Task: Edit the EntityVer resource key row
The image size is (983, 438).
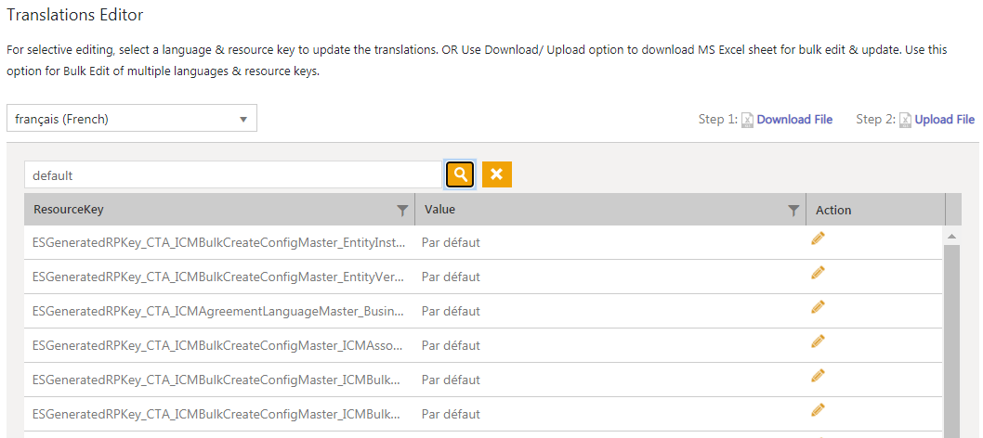Action: point(818,273)
